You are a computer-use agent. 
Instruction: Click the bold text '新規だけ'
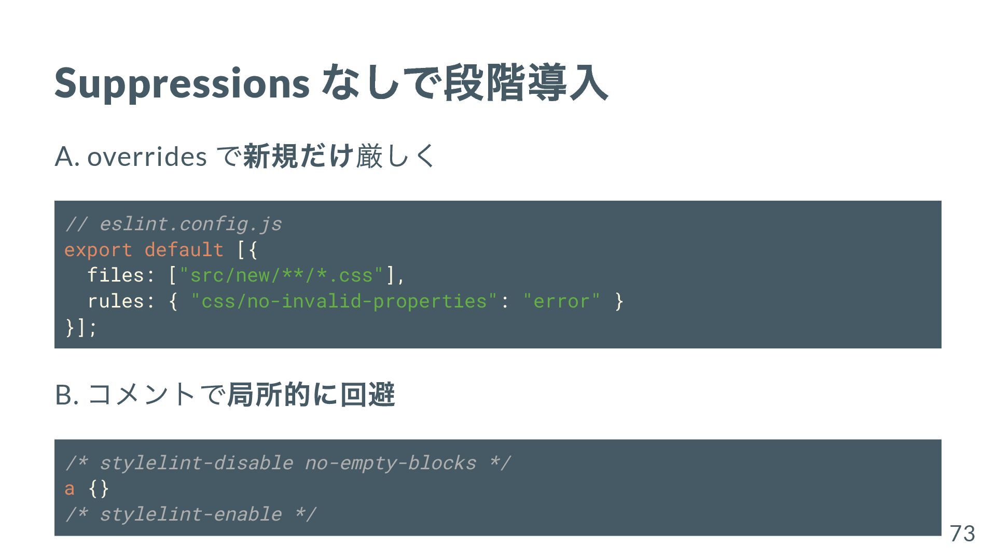298,156
